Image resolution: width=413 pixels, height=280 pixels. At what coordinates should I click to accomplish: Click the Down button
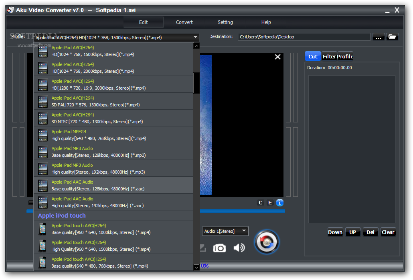pyautogui.click(x=335, y=232)
